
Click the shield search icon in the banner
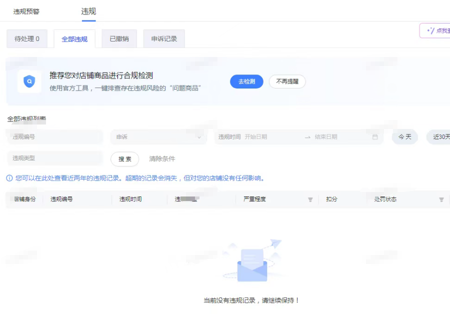tap(29, 81)
